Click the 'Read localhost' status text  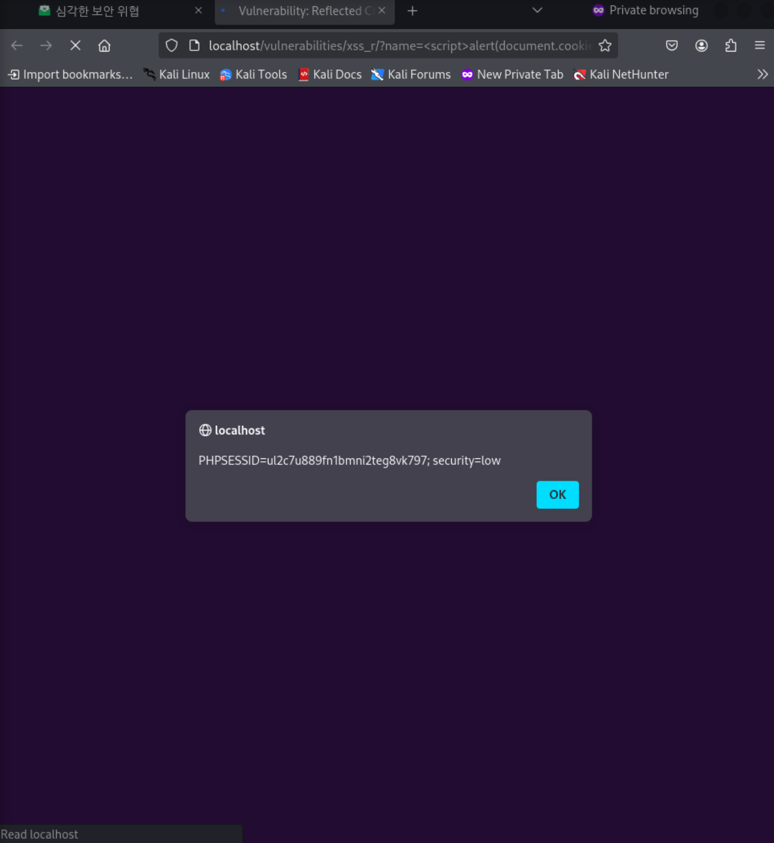[39, 834]
